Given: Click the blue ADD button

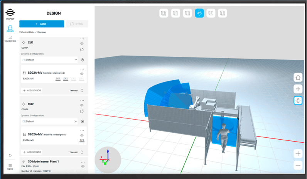Looking at the screenshot, I should click(x=42, y=24).
